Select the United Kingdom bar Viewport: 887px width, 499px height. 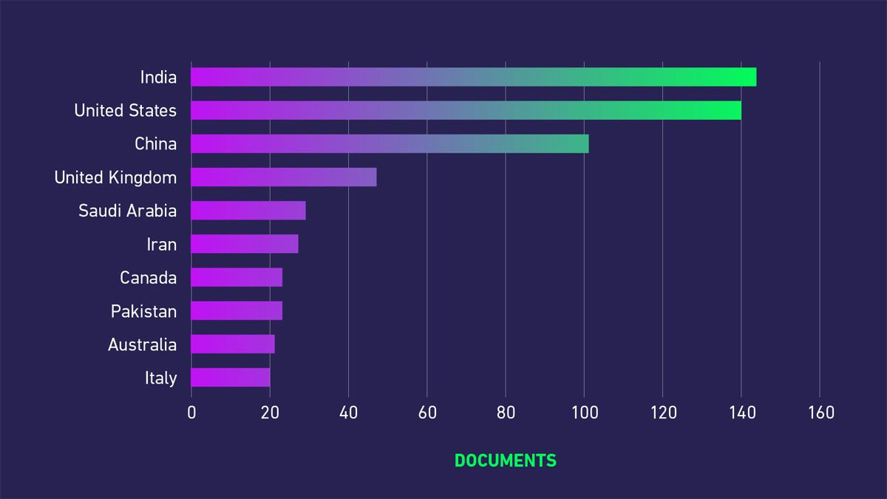pyautogui.click(x=284, y=177)
